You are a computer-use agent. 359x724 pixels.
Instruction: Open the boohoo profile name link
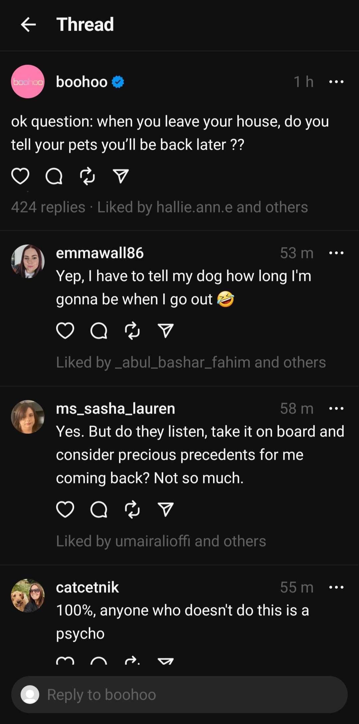click(x=82, y=82)
